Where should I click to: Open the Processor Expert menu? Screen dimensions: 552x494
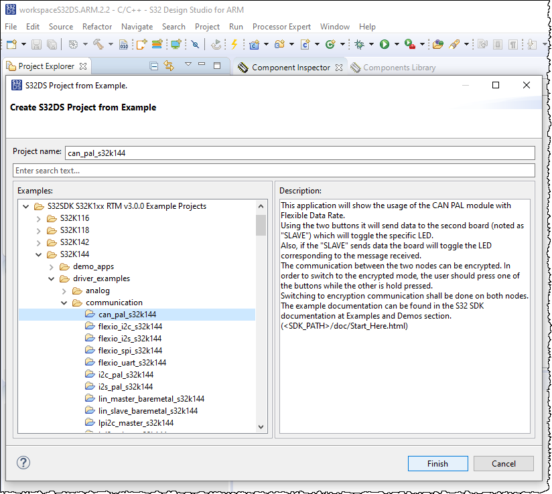(x=281, y=27)
